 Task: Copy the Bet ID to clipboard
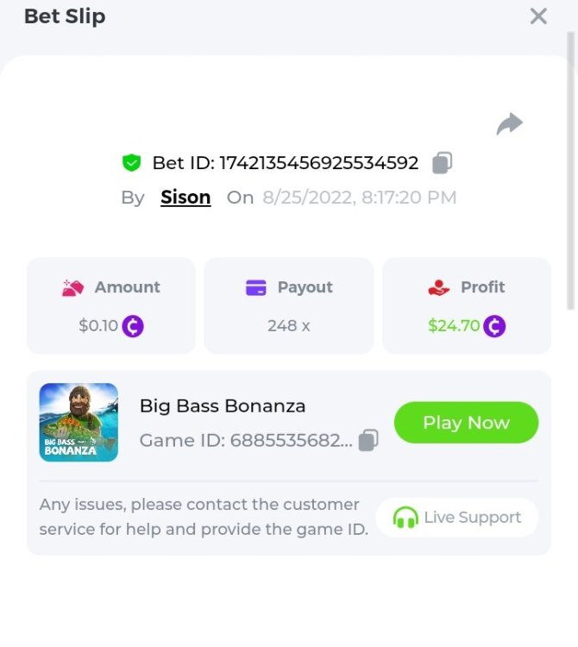click(442, 162)
